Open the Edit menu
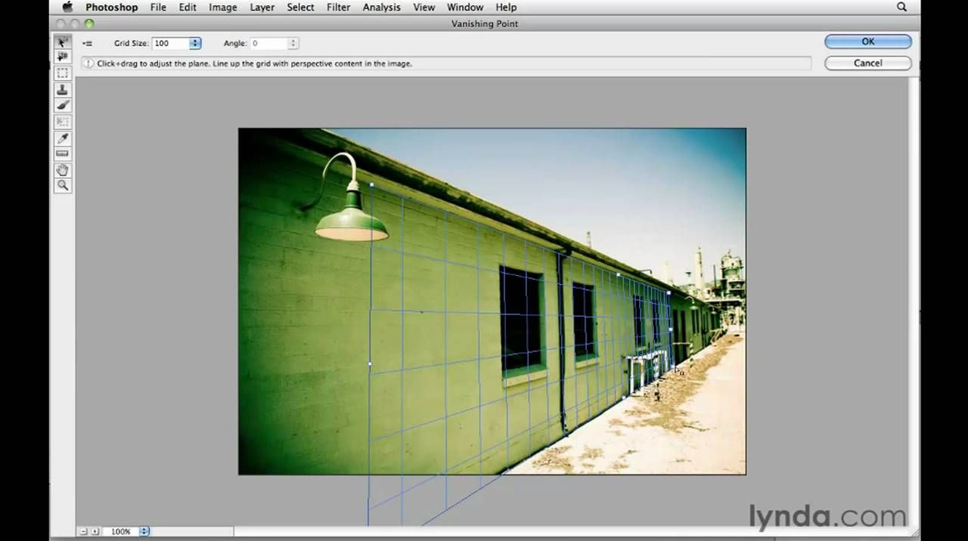 tap(188, 7)
